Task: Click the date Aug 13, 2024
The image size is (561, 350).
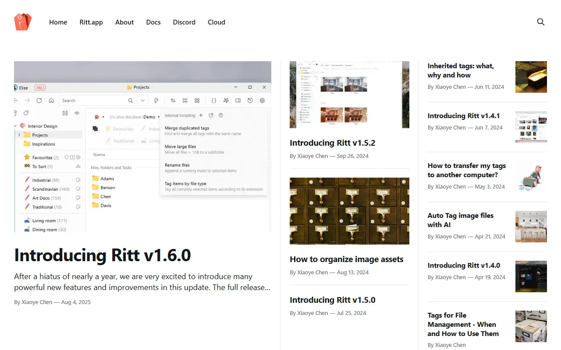Action: [x=353, y=273]
